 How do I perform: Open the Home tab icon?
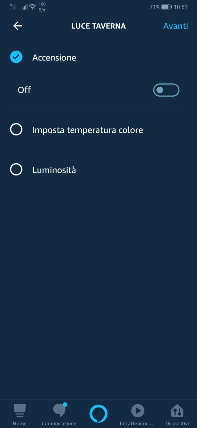[20, 410]
